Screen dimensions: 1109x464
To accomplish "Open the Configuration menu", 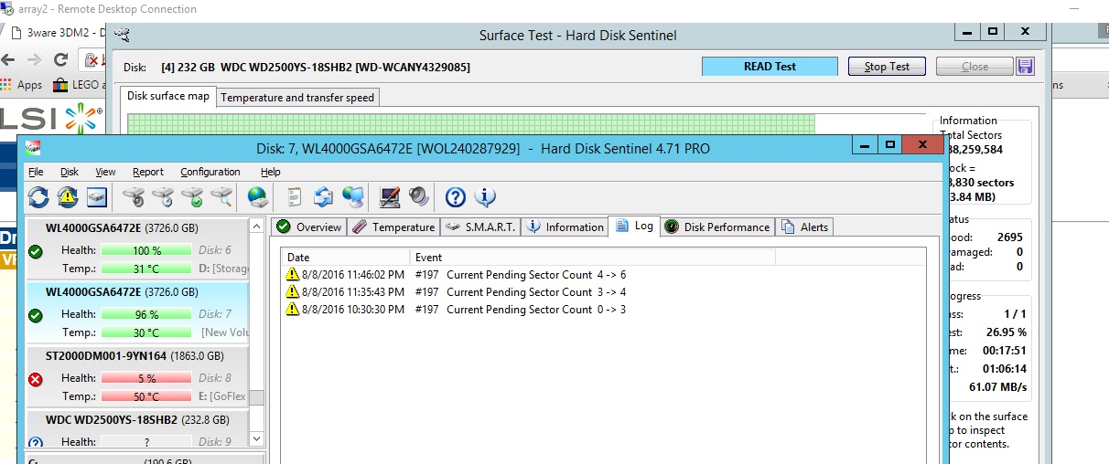I will pos(210,172).
